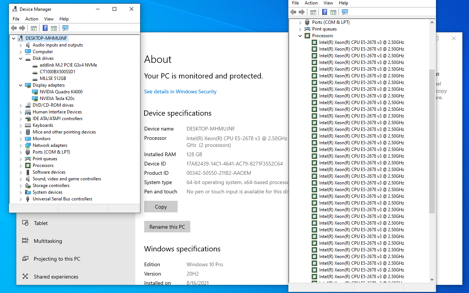The width and height of the screenshot is (469, 293).
Task: Click Back arrow in right Device Manager toolbar
Action: 293,12
